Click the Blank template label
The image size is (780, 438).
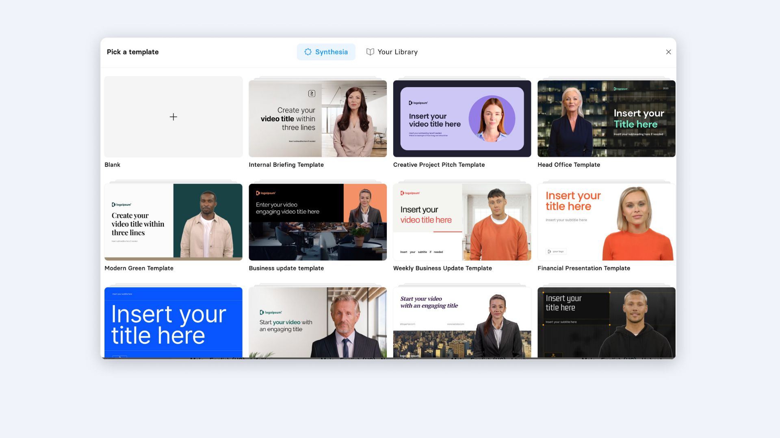(112, 165)
